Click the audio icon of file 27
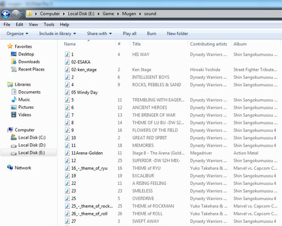The width and height of the screenshot is (282, 226). tap(67, 221)
